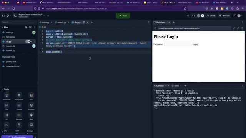Bookmark this page with star icon
The width and height of the screenshot is (246, 138).
(185, 8)
